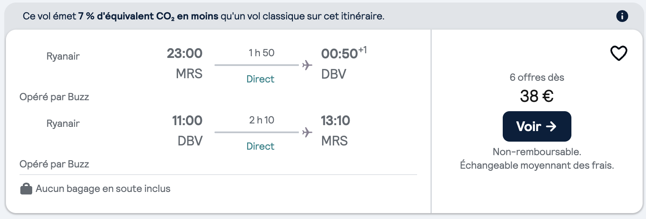The image size is (646, 219).
Task: Click the CO2 emissions banner text
Action: [203, 17]
